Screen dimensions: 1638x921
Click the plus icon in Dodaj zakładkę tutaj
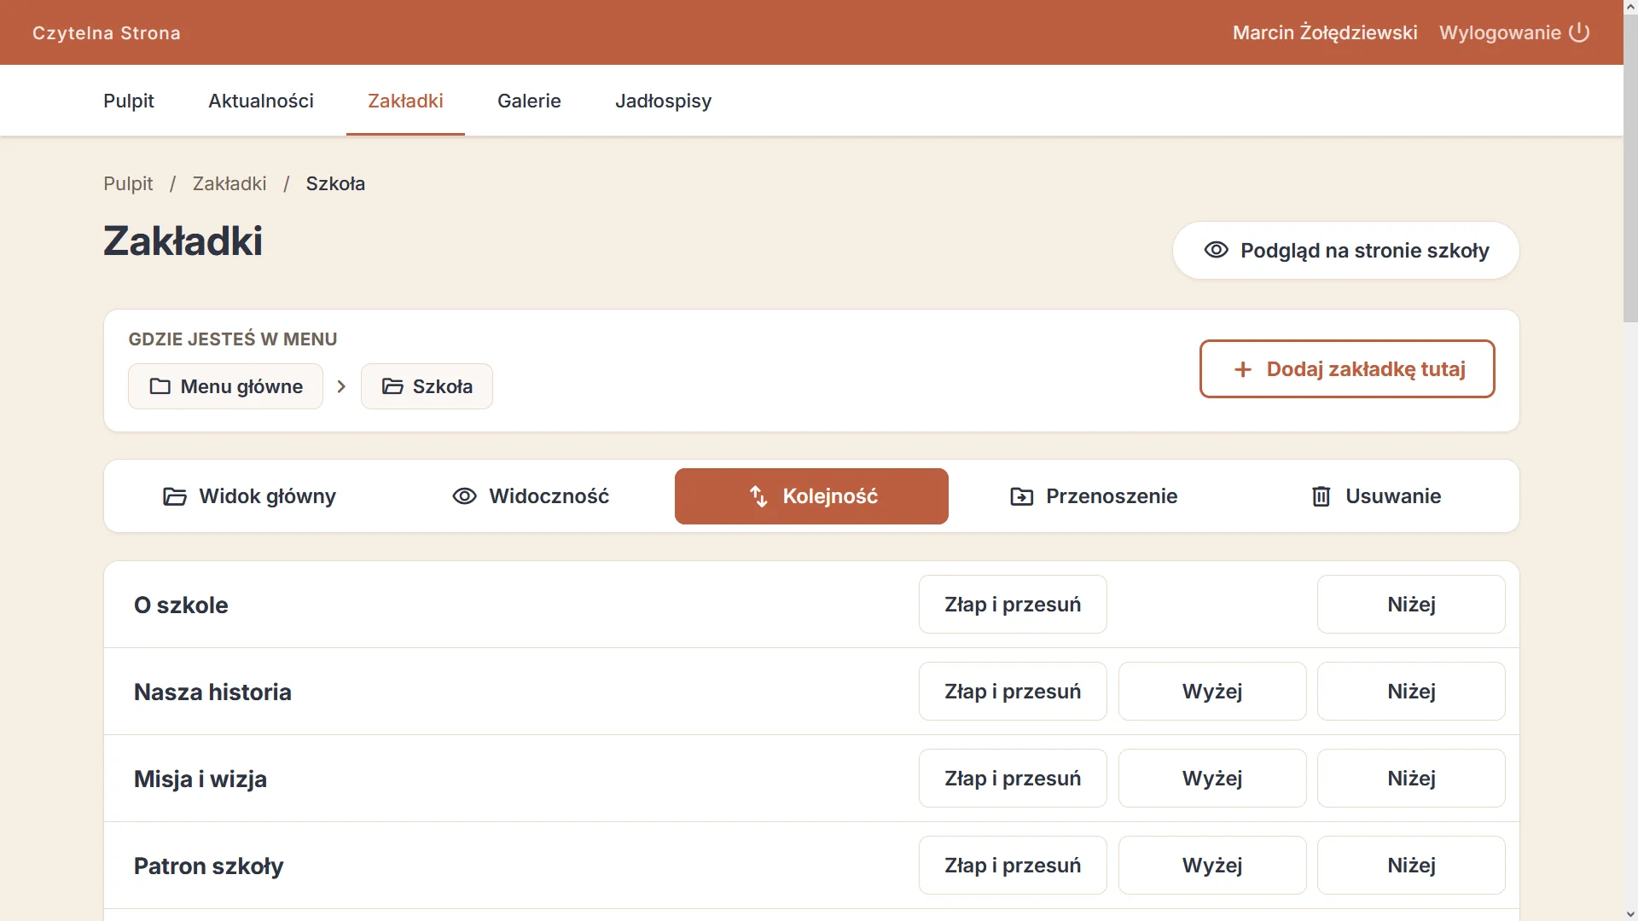(1243, 369)
